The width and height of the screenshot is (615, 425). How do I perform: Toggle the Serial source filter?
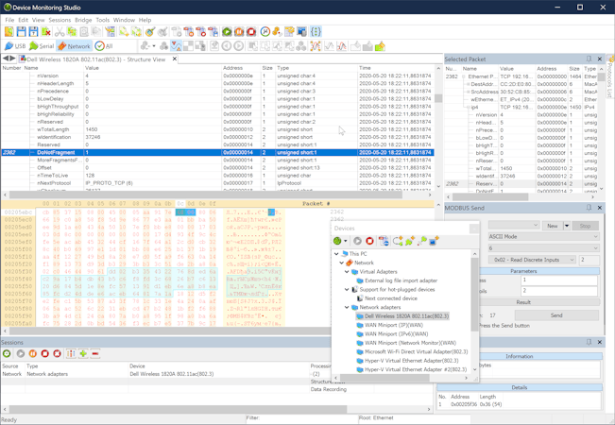pyautogui.click(x=41, y=45)
